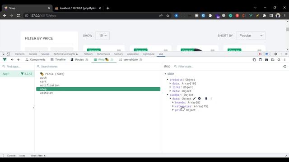Viewport: 289px width, 162px height.
Task: Switch to the phpMyAdmin browser tab
Action: click(x=78, y=8)
